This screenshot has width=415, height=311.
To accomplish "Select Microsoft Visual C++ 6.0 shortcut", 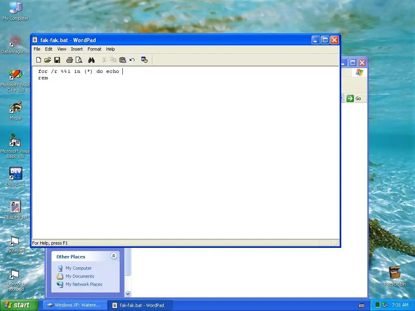I will 15,81.
